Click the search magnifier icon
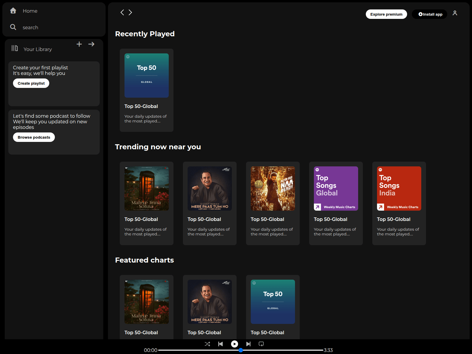The image size is (472, 354). [x=13, y=27]
